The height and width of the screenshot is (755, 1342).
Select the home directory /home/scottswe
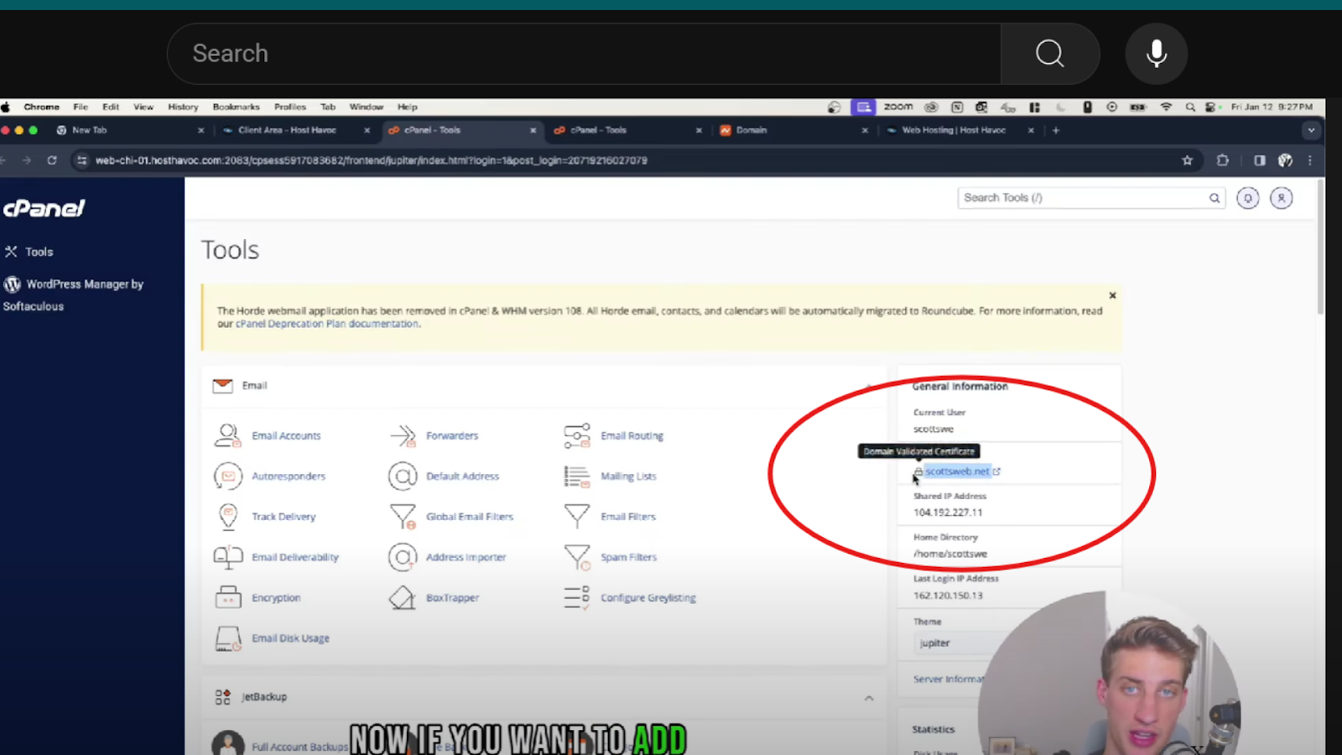[950, 554]
